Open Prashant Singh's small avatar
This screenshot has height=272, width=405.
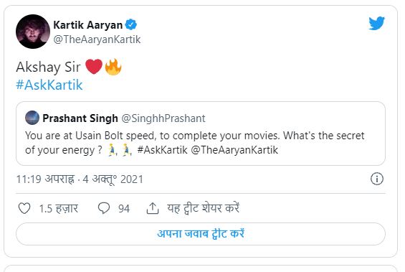(x=32, y=118)
